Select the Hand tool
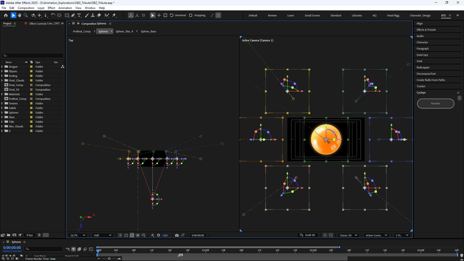This screenshot has width=464, height=261. 20,15
